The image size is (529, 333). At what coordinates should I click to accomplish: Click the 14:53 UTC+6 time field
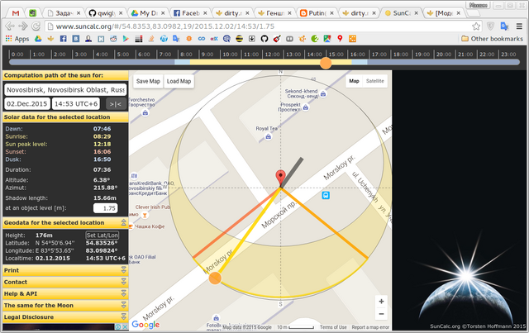point(76,104)
